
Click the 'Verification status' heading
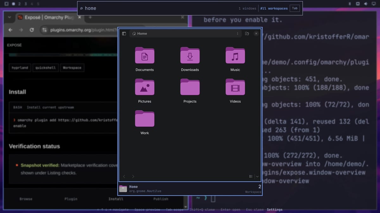(x=34, y=146)
